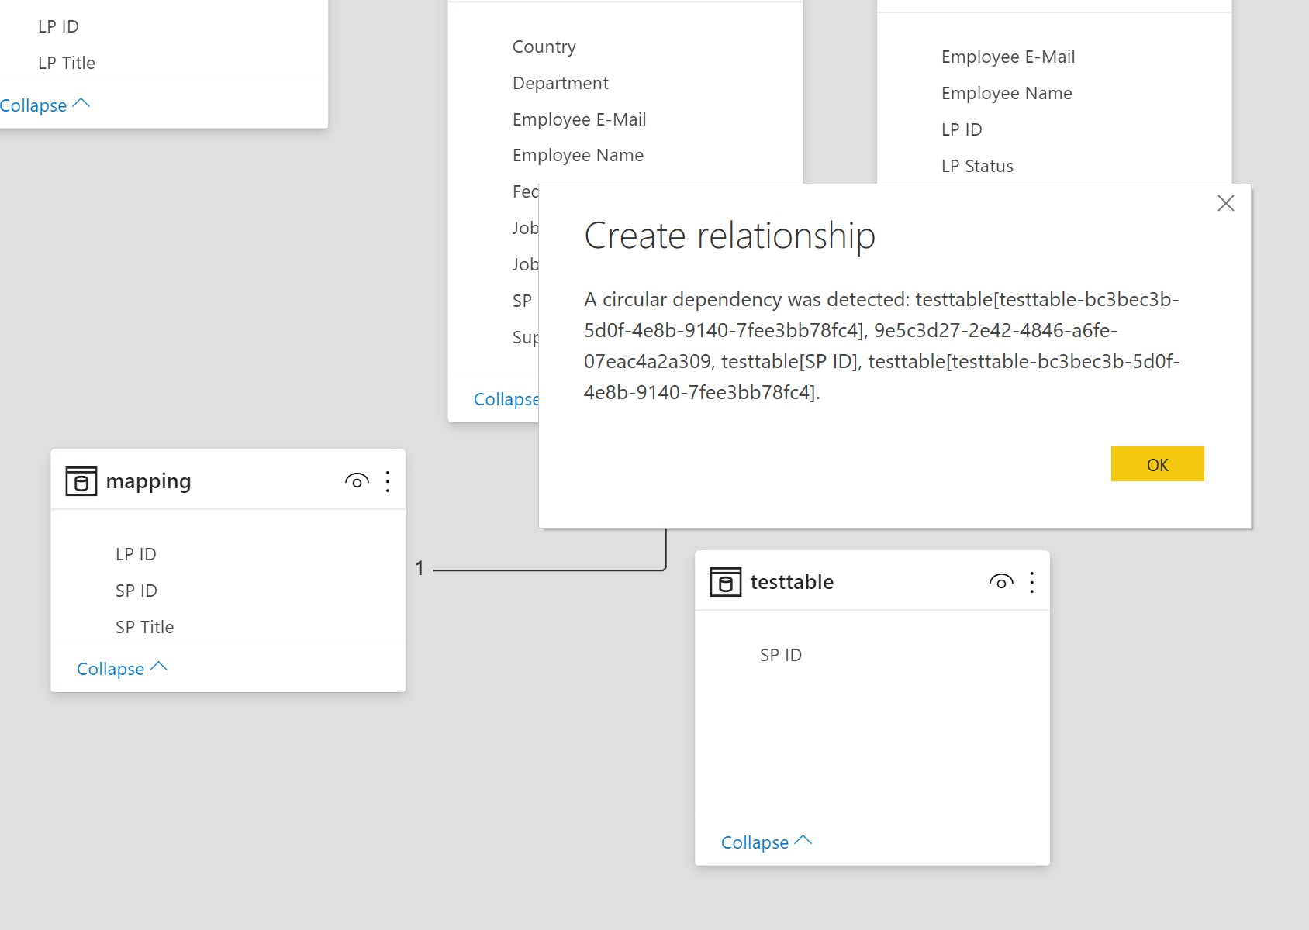Confirm the circular dependency error with OK
This screenshot has width=1309, height=930.
coord(1158,464)
